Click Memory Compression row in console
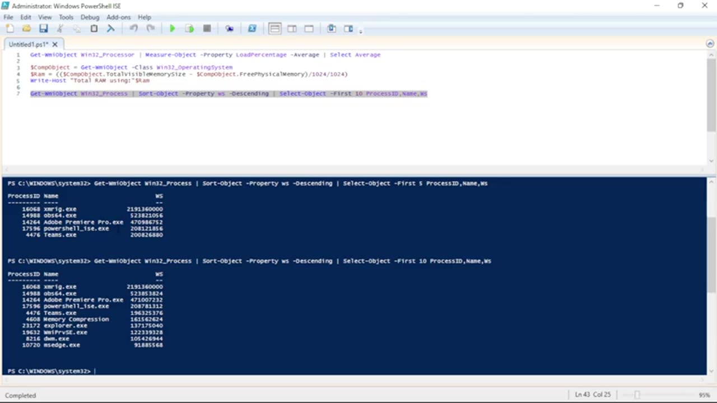The height and width of the screenshot is (403, 717). click(85, 319)
